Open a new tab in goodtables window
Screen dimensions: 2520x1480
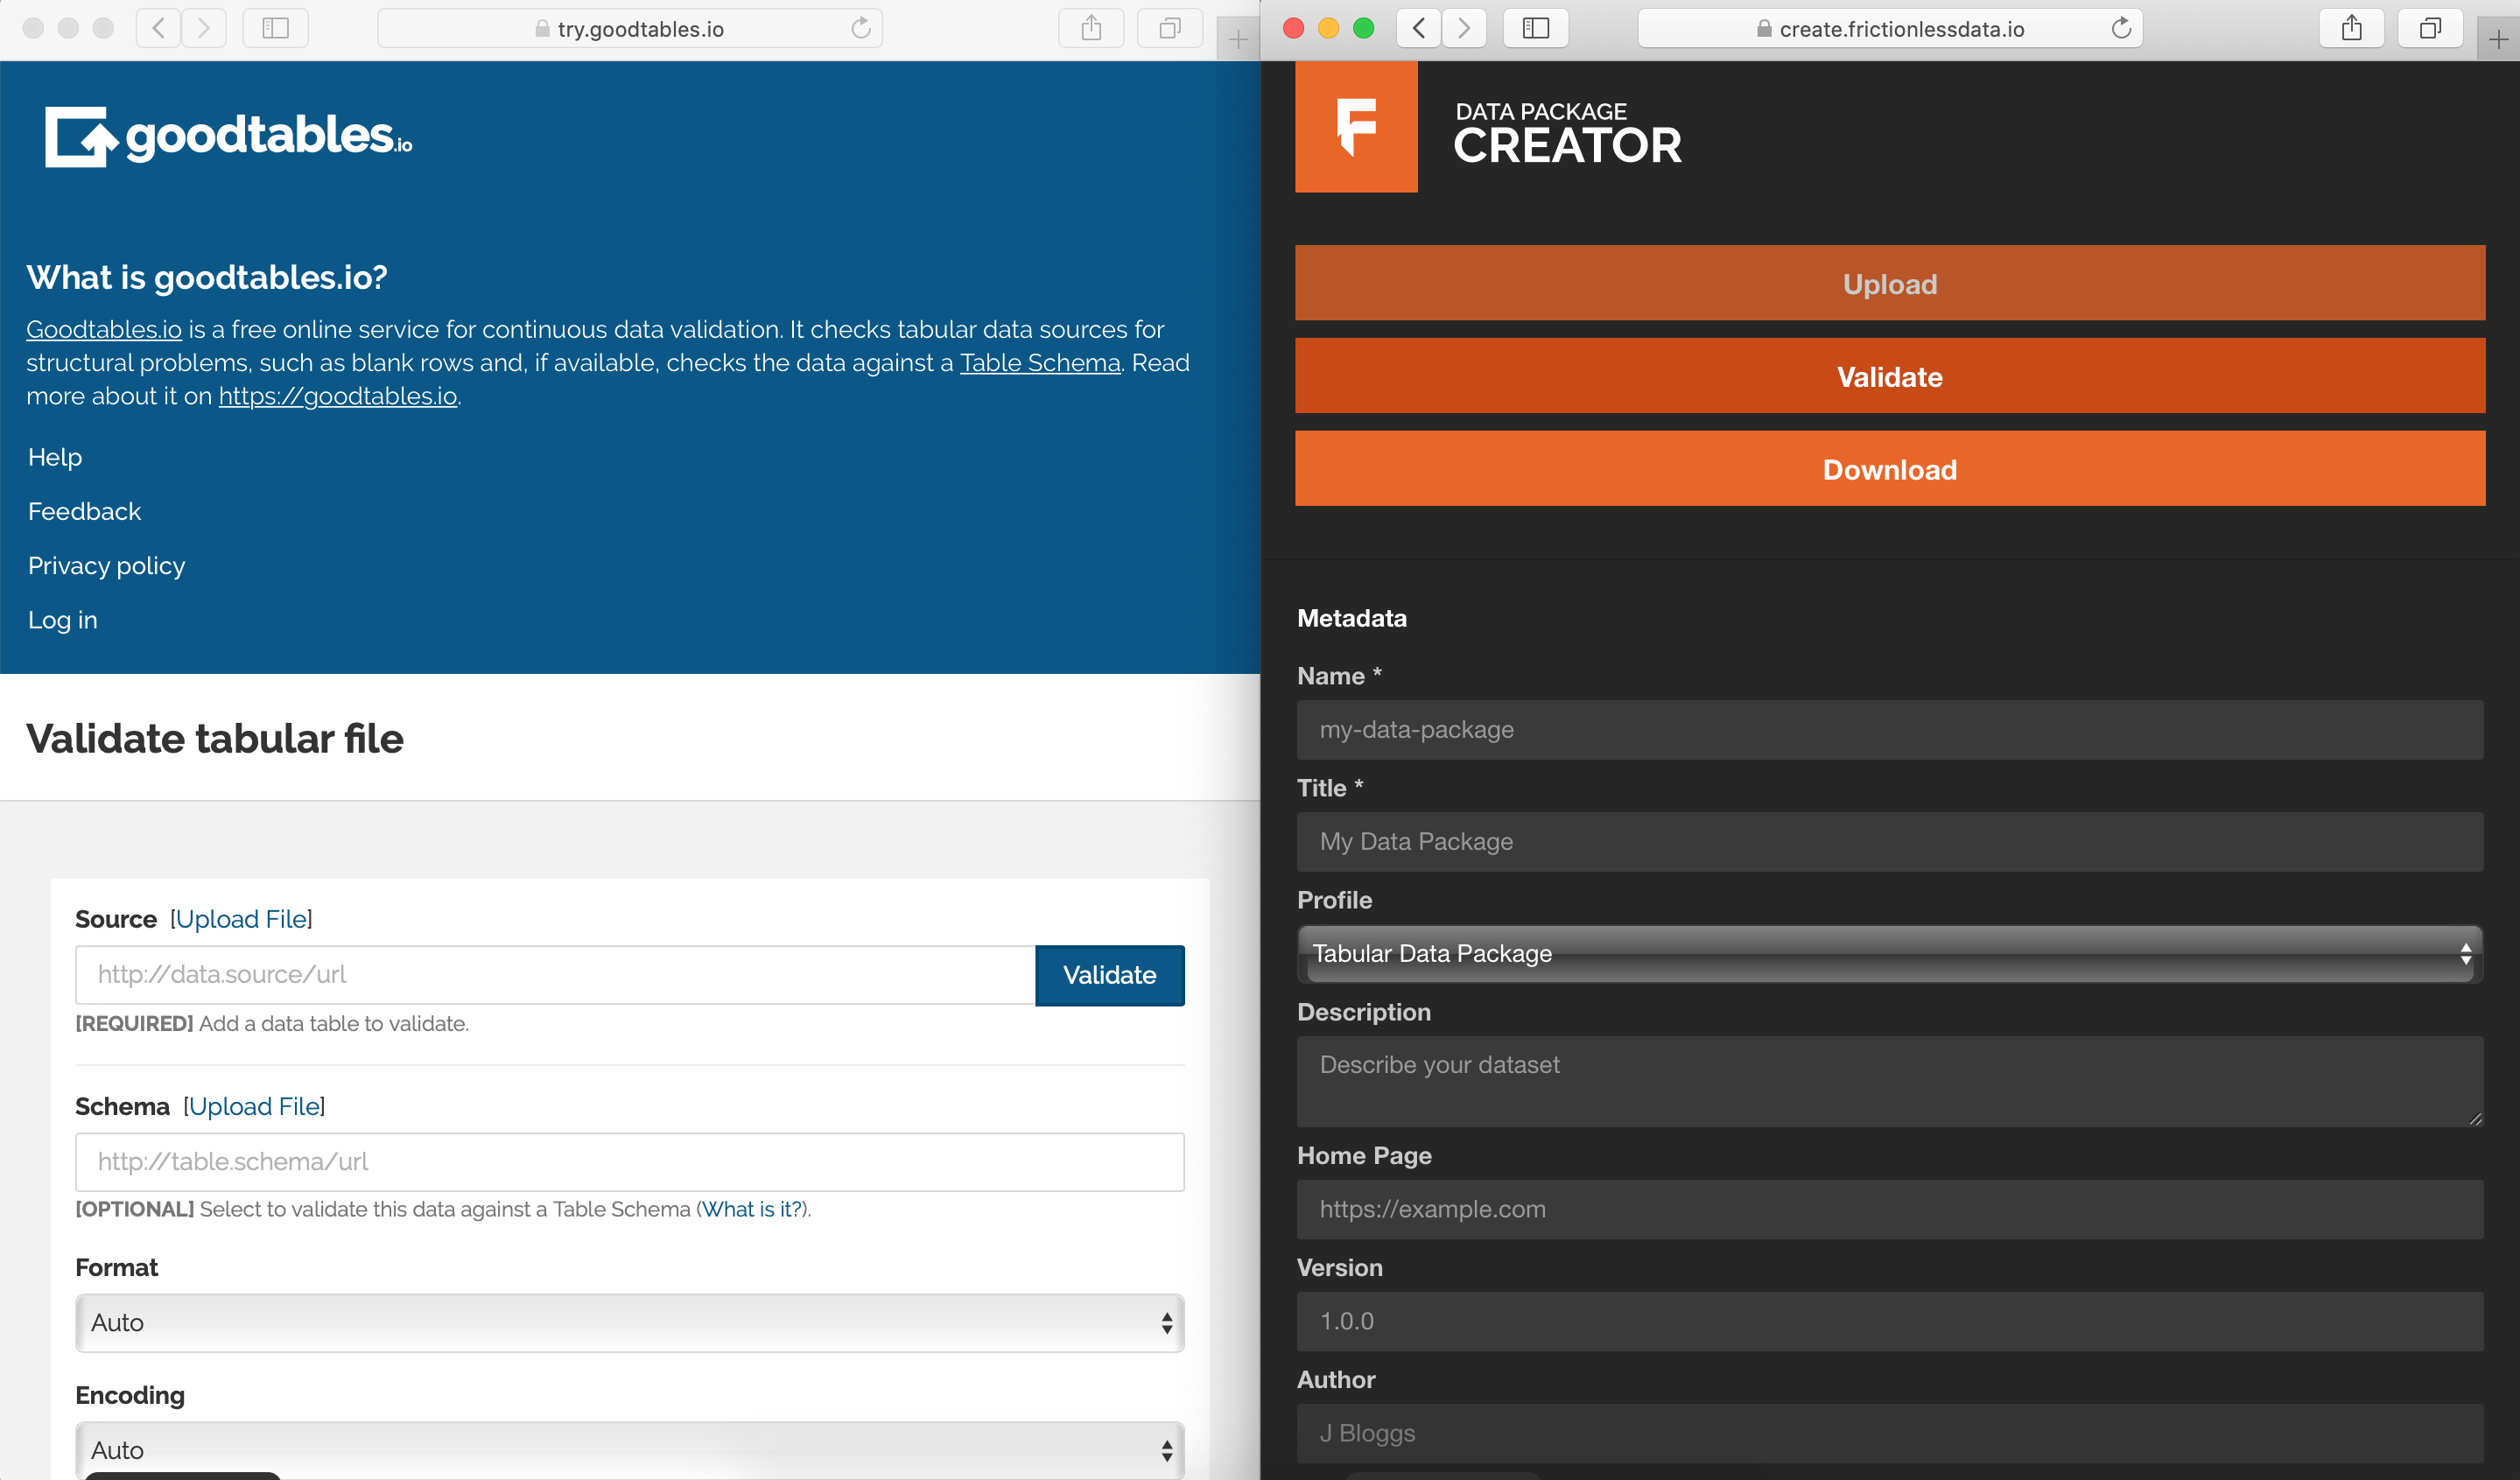pos(1238,39)
